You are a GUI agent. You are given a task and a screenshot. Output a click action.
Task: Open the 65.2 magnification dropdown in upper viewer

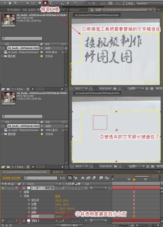[81, 89]
